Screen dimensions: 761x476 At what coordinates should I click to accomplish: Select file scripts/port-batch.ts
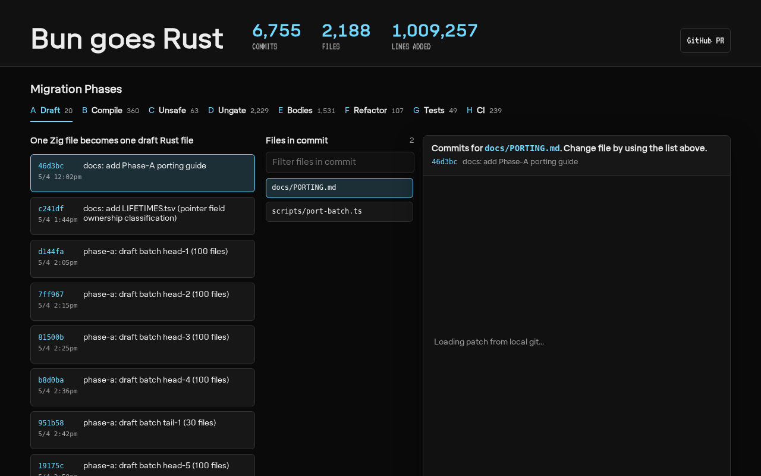pyautogui.click(x=339, y=212)
